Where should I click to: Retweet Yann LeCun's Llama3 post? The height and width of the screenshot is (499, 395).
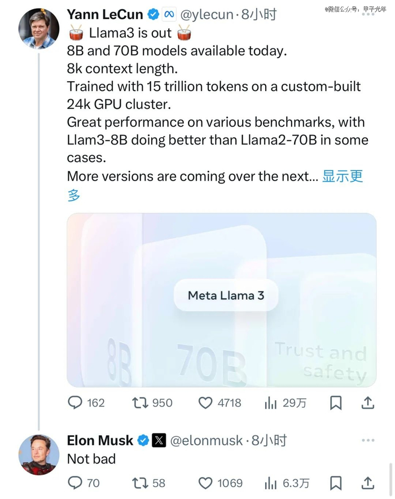click(140, 402)
